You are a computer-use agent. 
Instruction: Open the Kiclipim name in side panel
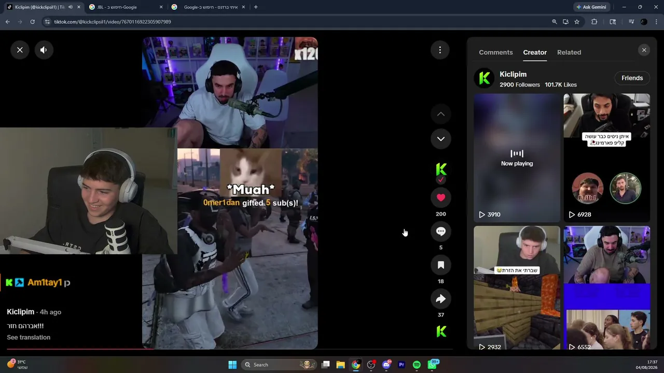[513, 75]
